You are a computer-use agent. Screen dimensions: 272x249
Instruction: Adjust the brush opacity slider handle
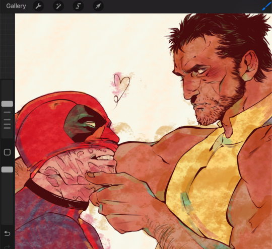coord(7,170)
